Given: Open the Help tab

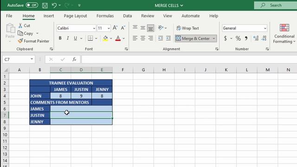Looking at the screenshot, I should click(x=213, y=16).
